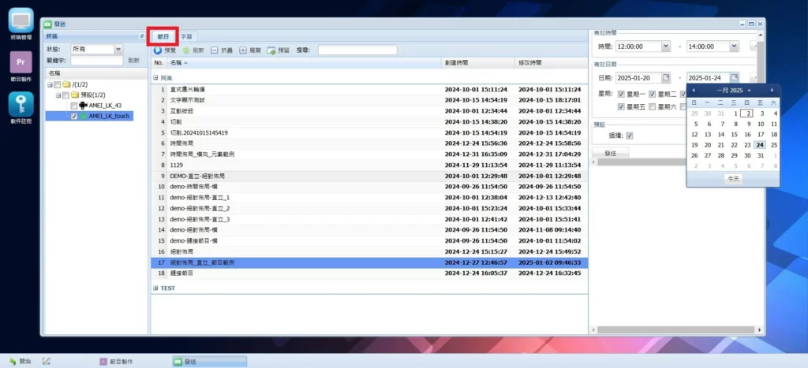The height and width of the screenshot is (368, 808).
Task: Click the 展開 expand-all toolbar icon
Action: click(243, 50)
